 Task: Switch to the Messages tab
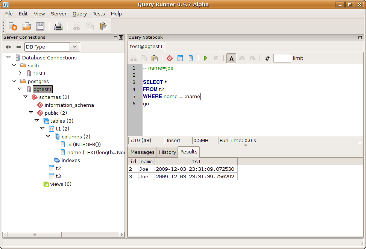(x=143, y=152)
